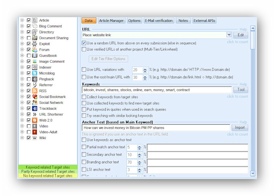
Task: Check 'Use keywords as anchor text'
Action: tap(84, 140)
